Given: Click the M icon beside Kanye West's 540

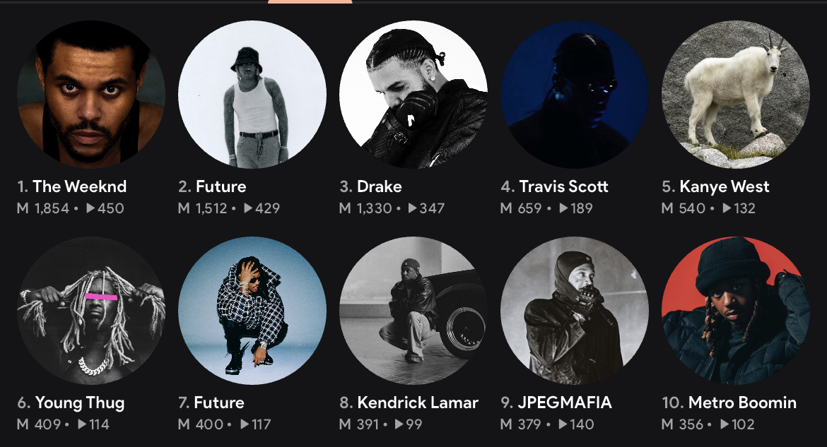Looking at the screenshot, I should click(x=667, y=208).
